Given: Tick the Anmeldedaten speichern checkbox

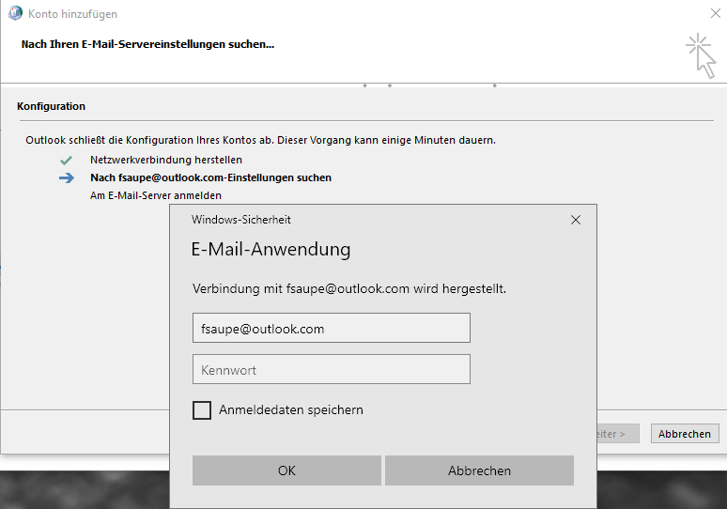Looking at the screenshot, I should (202, 410).
